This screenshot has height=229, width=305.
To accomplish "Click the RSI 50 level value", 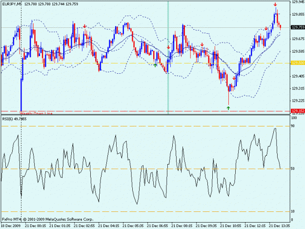I will pos(292,168).
